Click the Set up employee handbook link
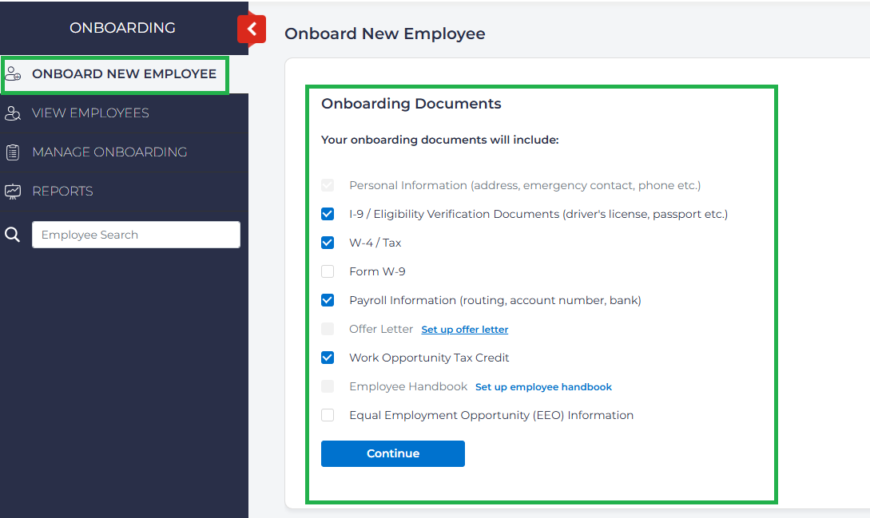 pyautogui.click(x=543, y=387)
